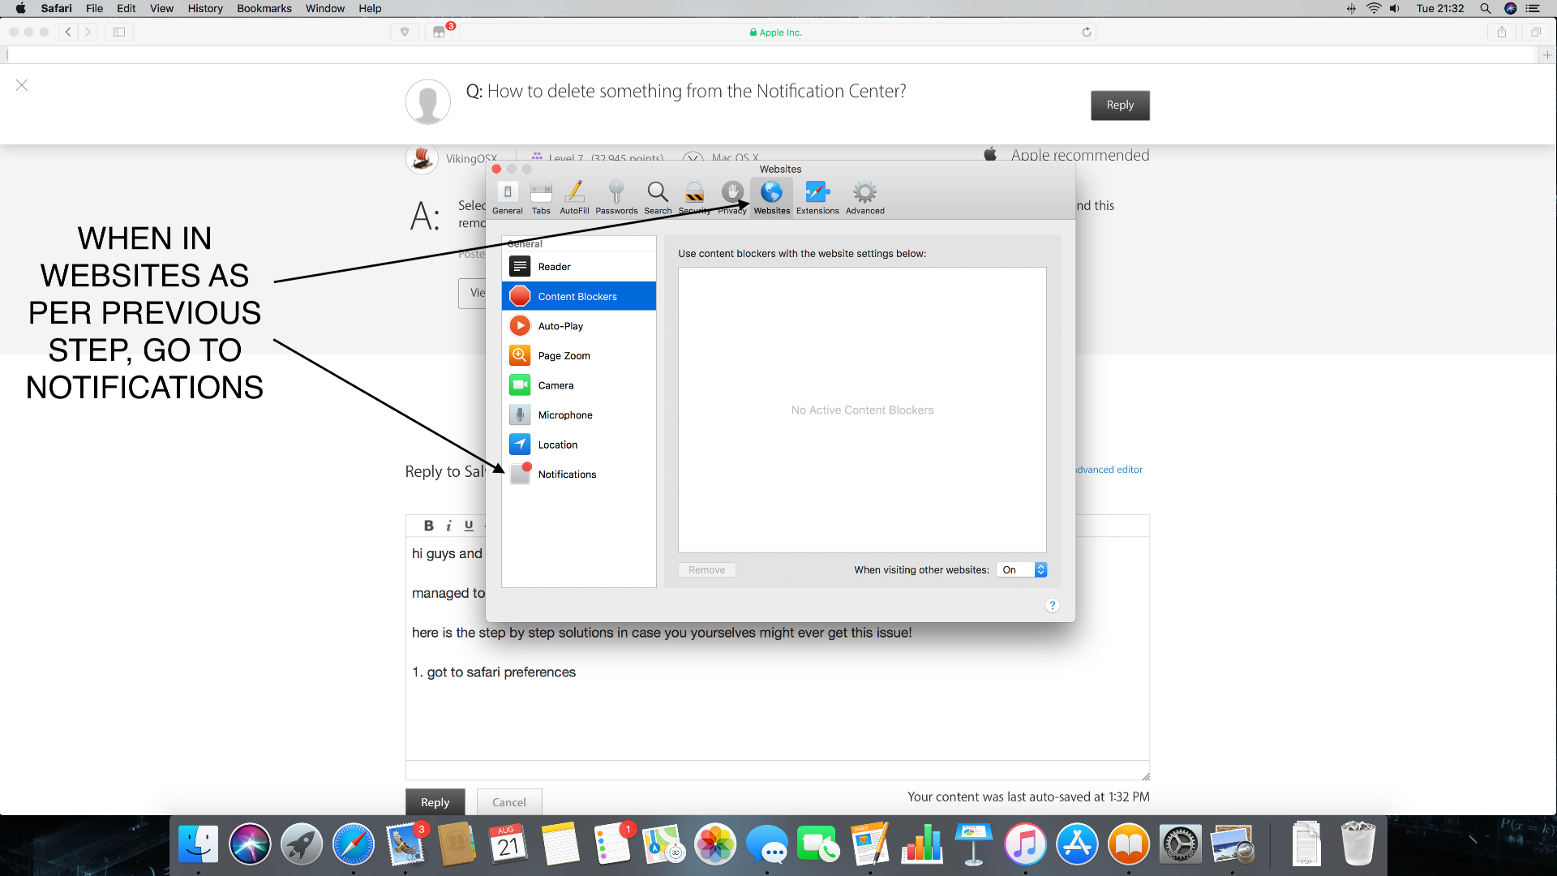Choose Page Zoom in the sidebar

[x=564, y=356]
